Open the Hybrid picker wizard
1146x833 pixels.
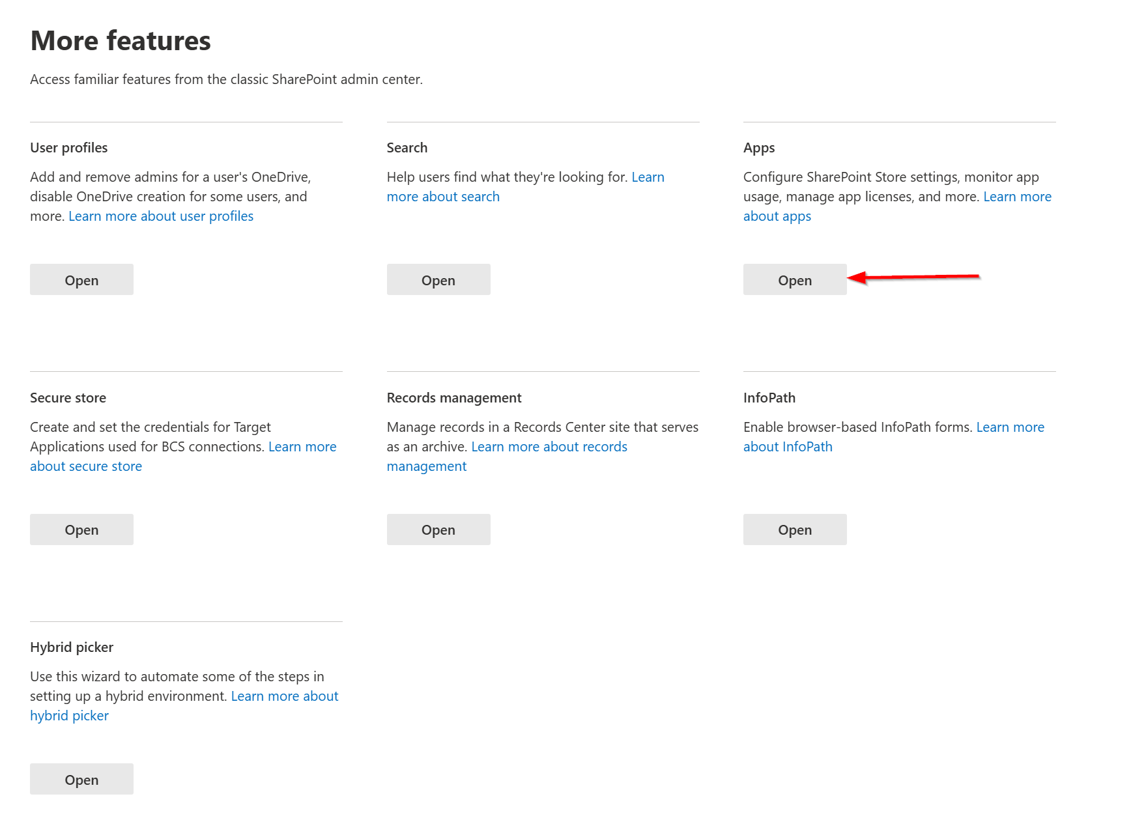pyautogui.click(x=81, y=779)
